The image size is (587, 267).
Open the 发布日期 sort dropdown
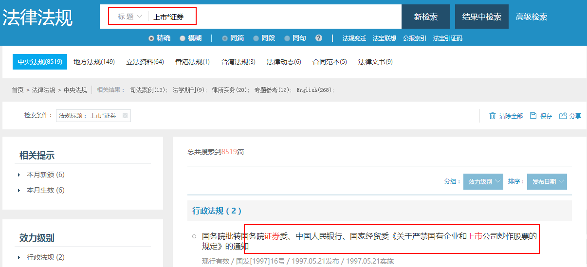[x=547, y=181]
